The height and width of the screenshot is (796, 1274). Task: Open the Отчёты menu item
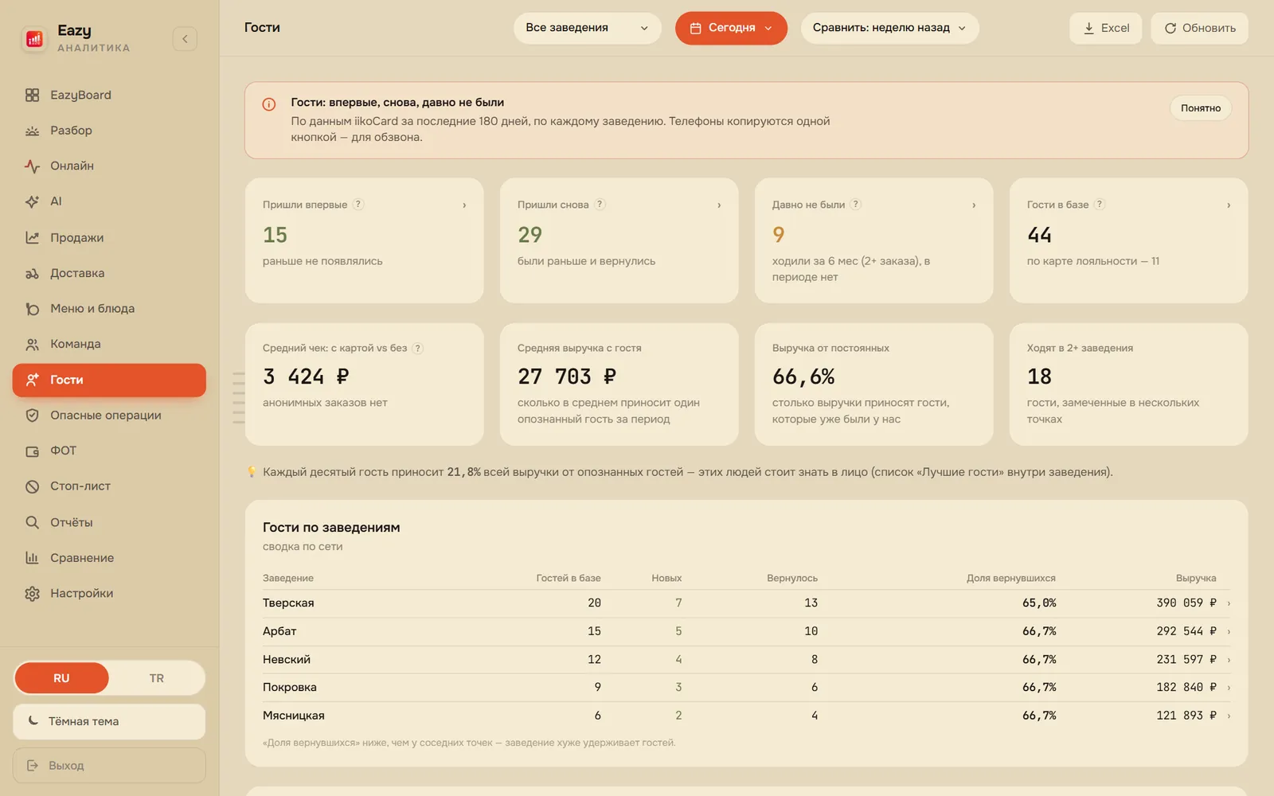109,522
